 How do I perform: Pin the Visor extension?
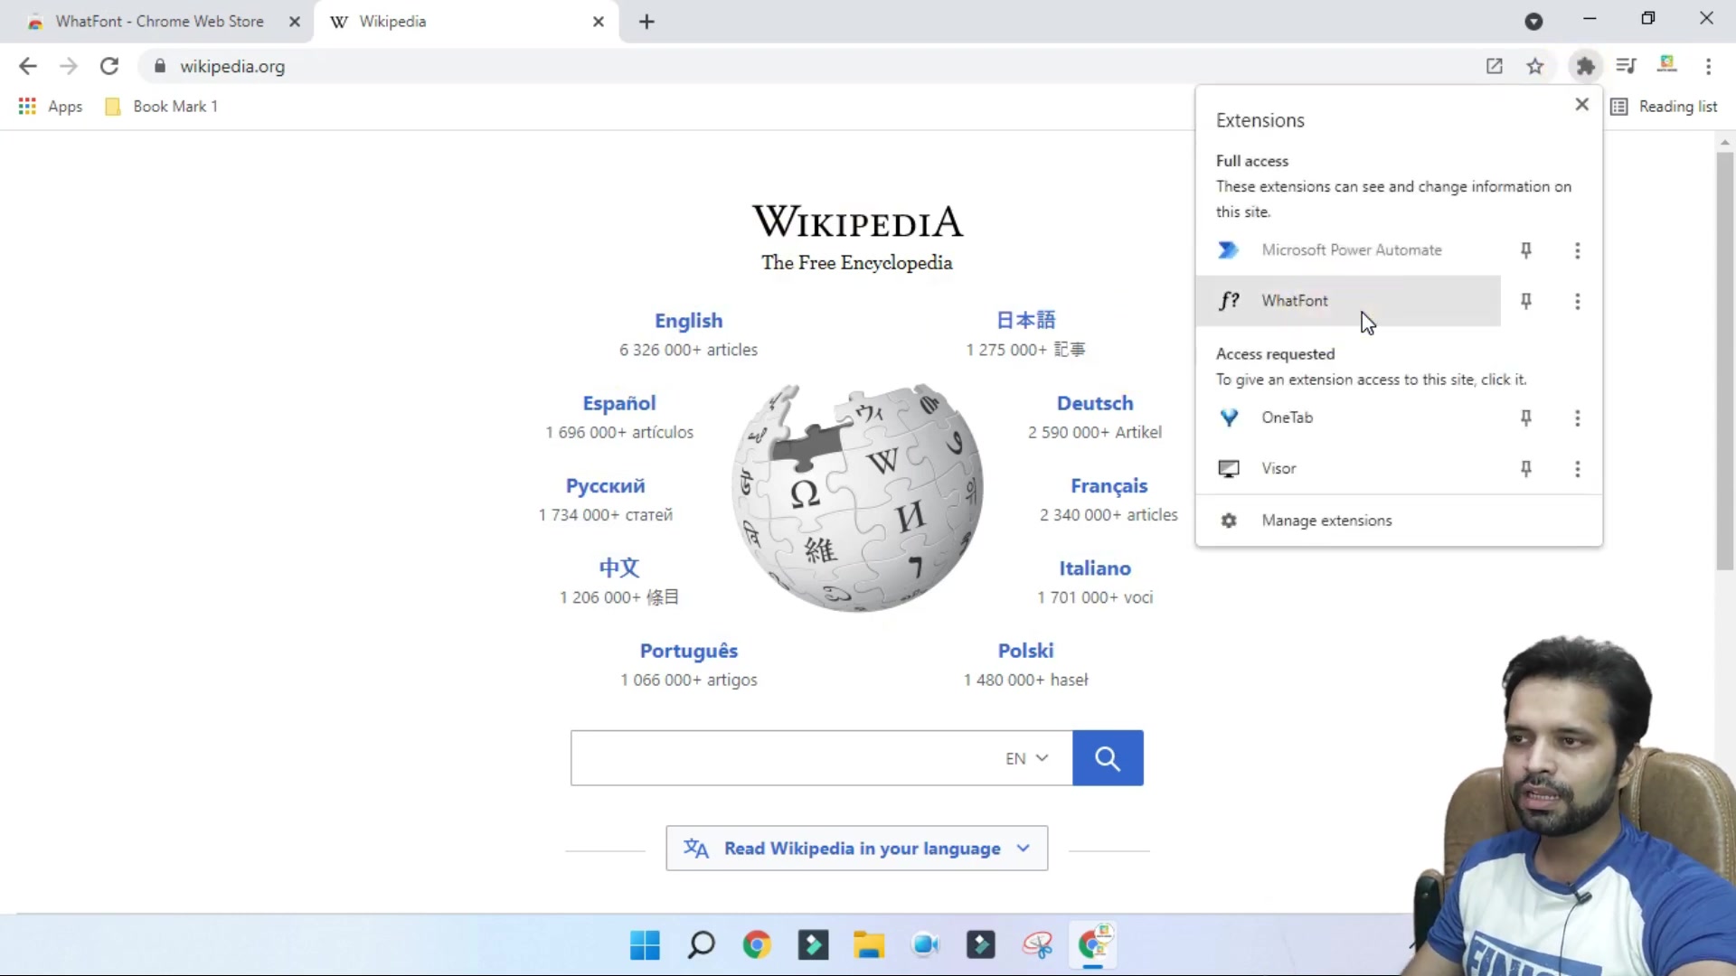click(x=1526, y=468)
